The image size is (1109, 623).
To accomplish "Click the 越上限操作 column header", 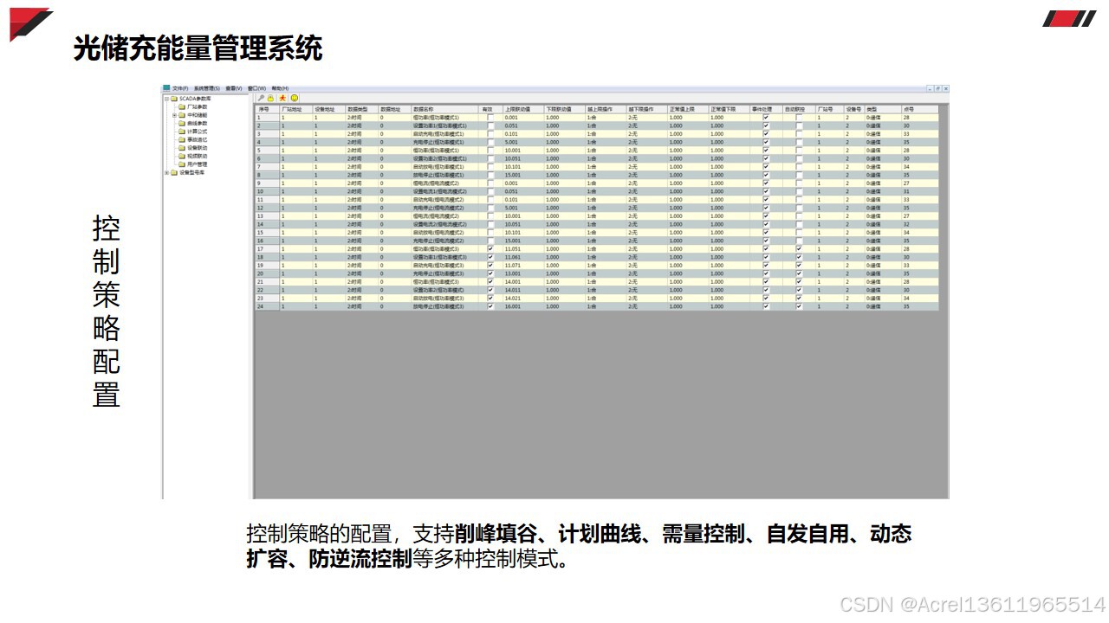I will click(x=606, y=109).
